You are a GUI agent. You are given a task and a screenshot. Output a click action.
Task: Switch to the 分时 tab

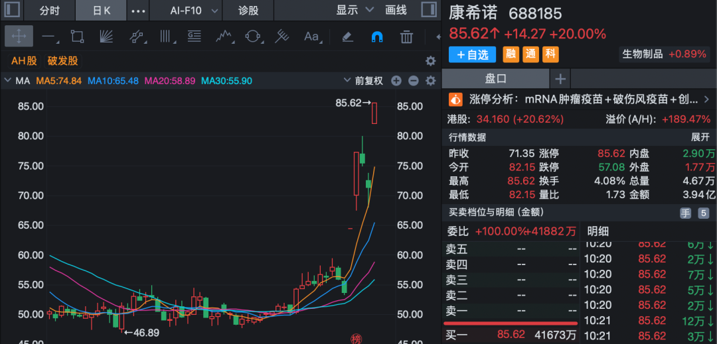click(49, 11)
